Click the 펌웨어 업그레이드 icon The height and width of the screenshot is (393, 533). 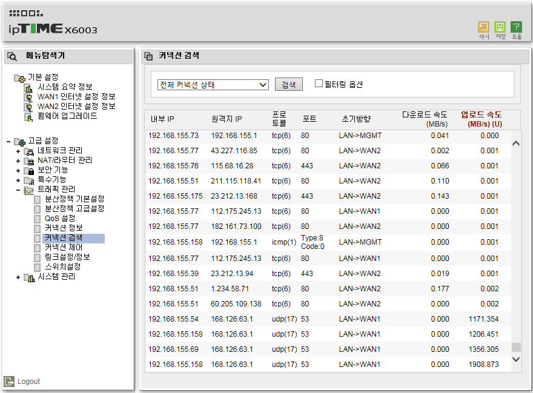click(x=28, y=117)
